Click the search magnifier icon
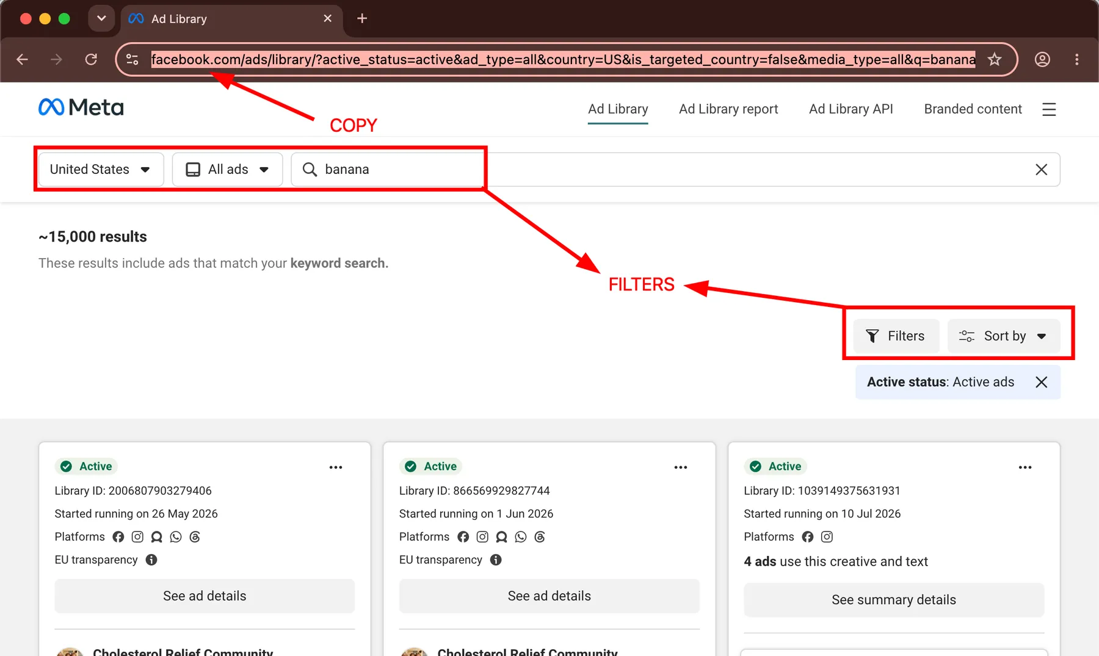This screenshot has width=1099, height=656. (310, 170)
